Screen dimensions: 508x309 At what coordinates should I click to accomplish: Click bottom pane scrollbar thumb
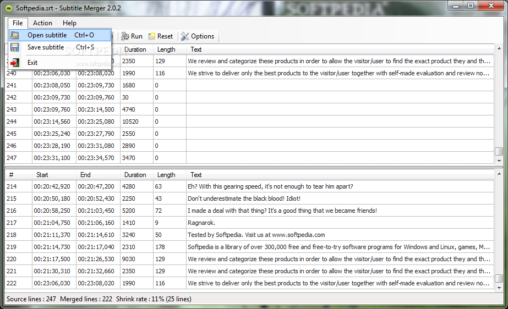click(499, 278)
